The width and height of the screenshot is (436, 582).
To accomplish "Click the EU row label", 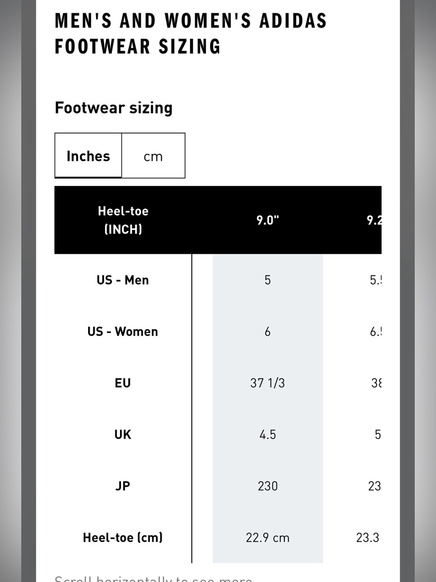I will (123, 383).
